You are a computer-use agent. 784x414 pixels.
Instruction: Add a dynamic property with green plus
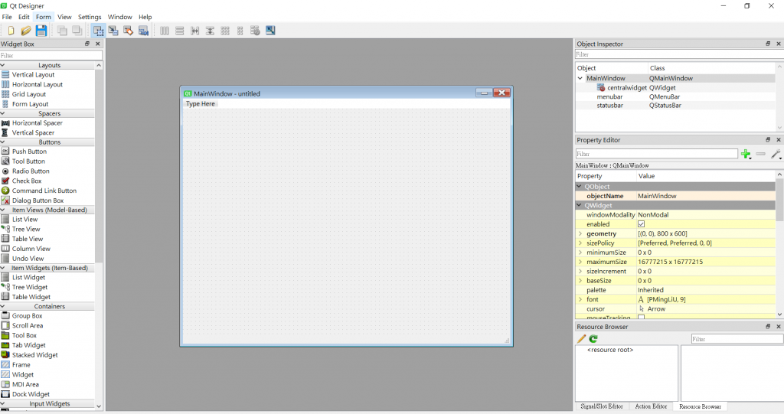point(746,154)
